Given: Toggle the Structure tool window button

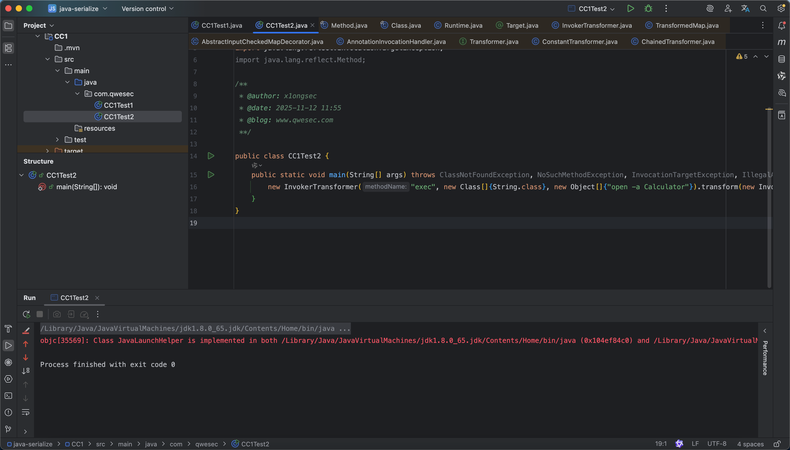Looking at the screenshot, I should [x=8, y=48].
